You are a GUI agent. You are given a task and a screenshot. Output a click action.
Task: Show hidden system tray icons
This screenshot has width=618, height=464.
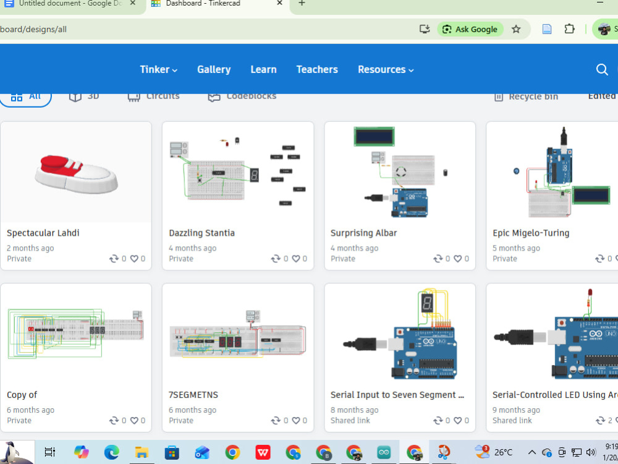(x=531, y=452)
